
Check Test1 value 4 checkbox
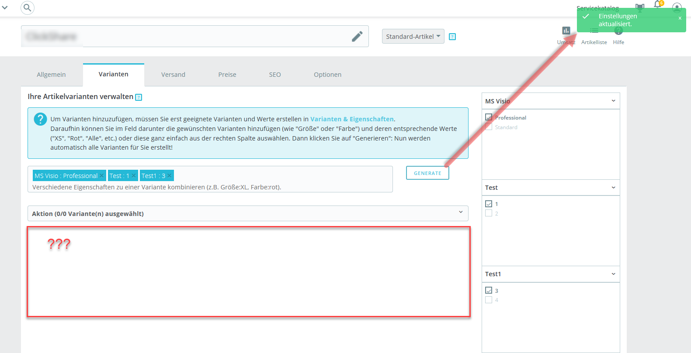(x=489, y=299)
